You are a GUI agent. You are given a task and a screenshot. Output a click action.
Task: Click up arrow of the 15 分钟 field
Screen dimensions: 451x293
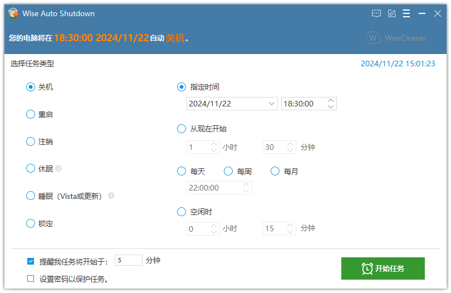pos(290,226)
